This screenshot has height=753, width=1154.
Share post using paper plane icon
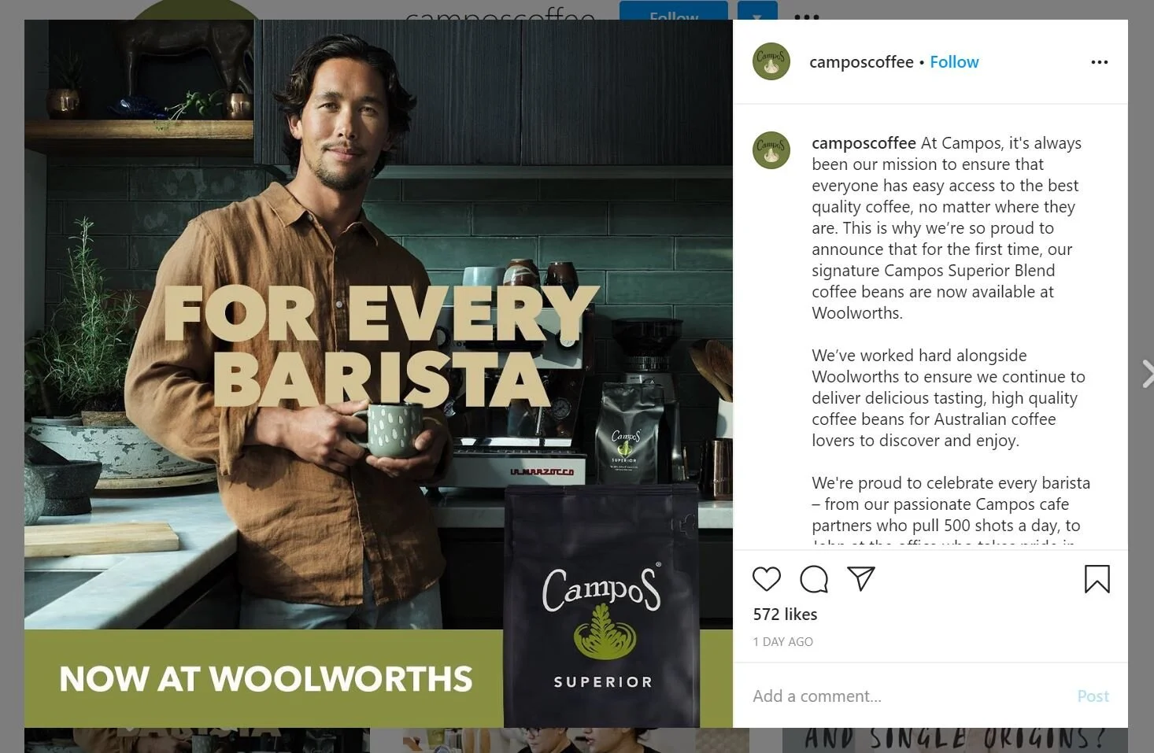(861, 579)
